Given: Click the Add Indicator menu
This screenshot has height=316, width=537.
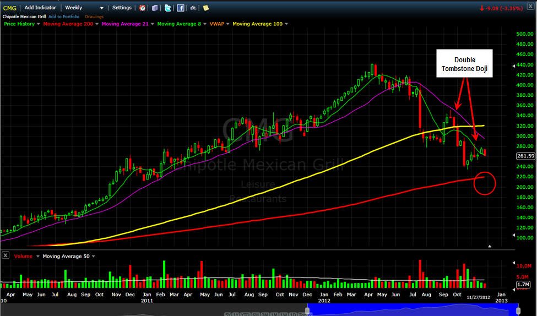Looking at the screenshot, I should tap(40, 8).
